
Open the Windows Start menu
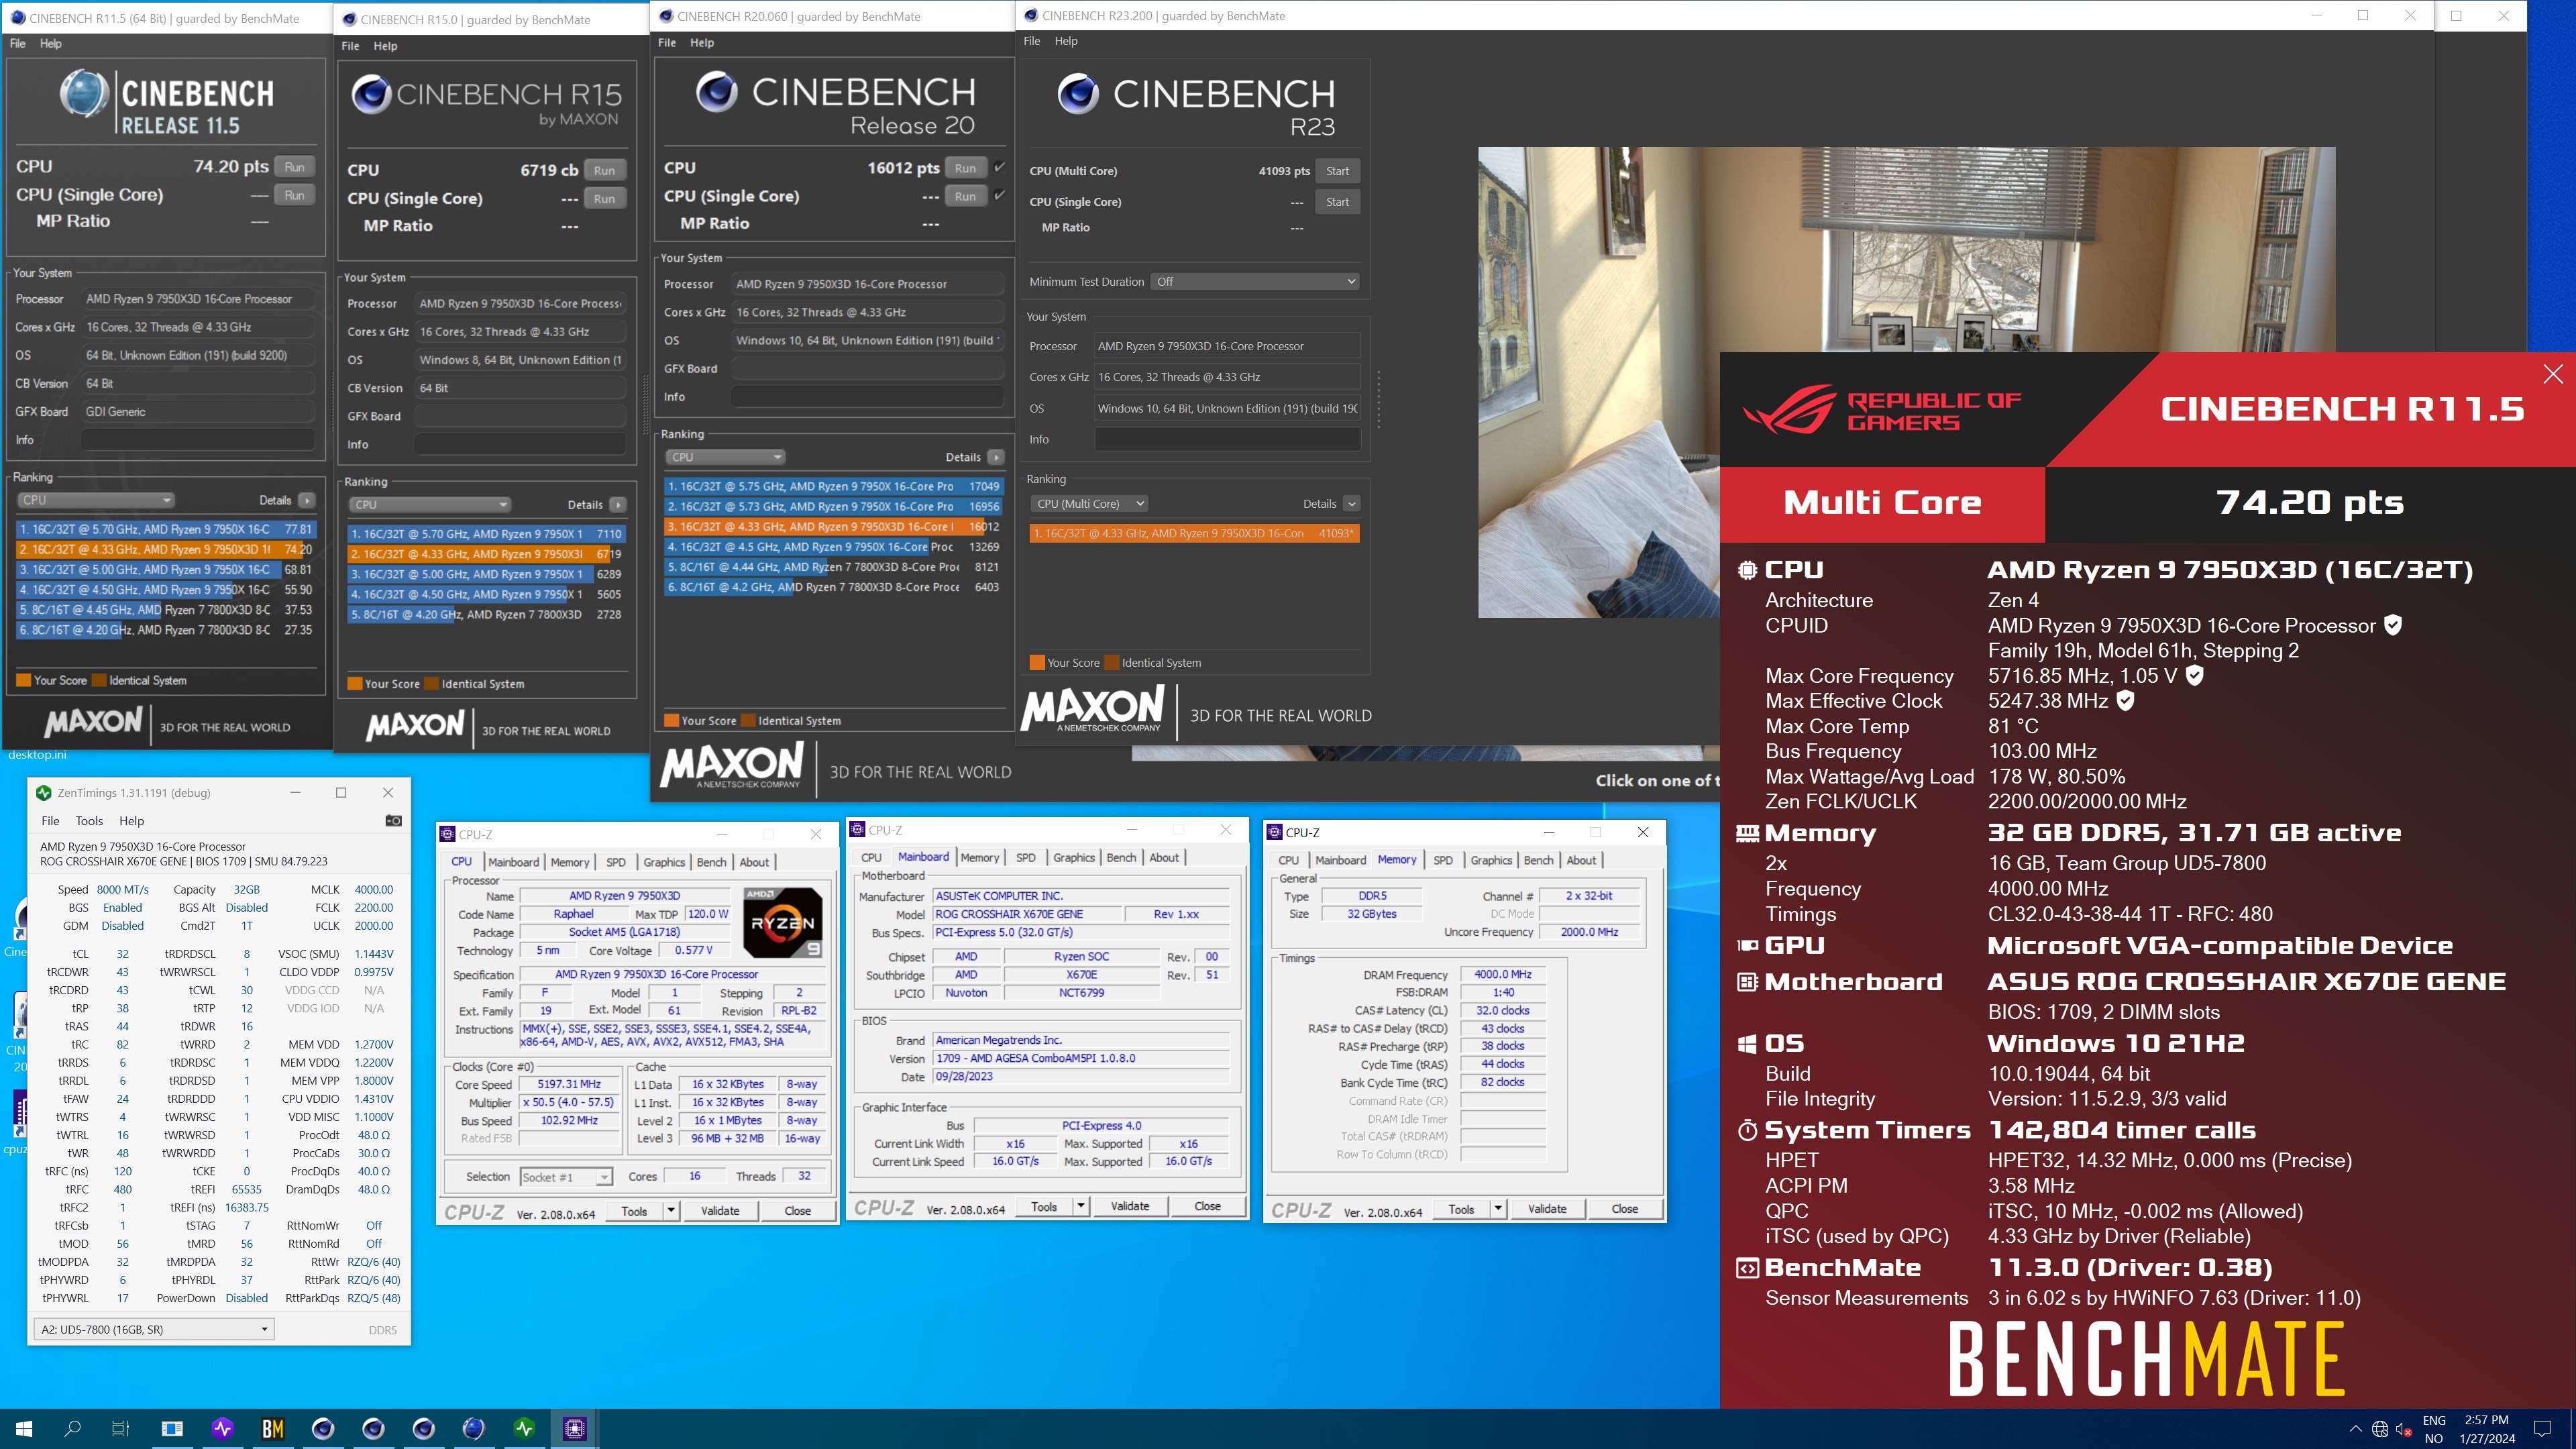[x=24, y=1429]
